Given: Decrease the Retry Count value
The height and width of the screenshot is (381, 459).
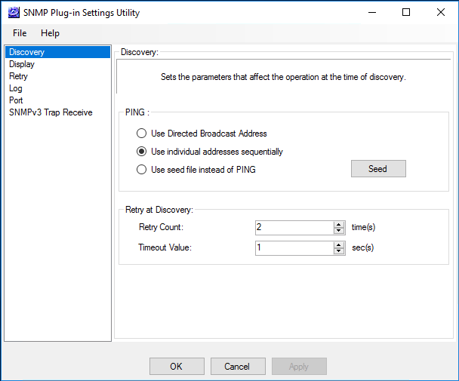Looking at the screenshot, I should [x=339, y=231].
